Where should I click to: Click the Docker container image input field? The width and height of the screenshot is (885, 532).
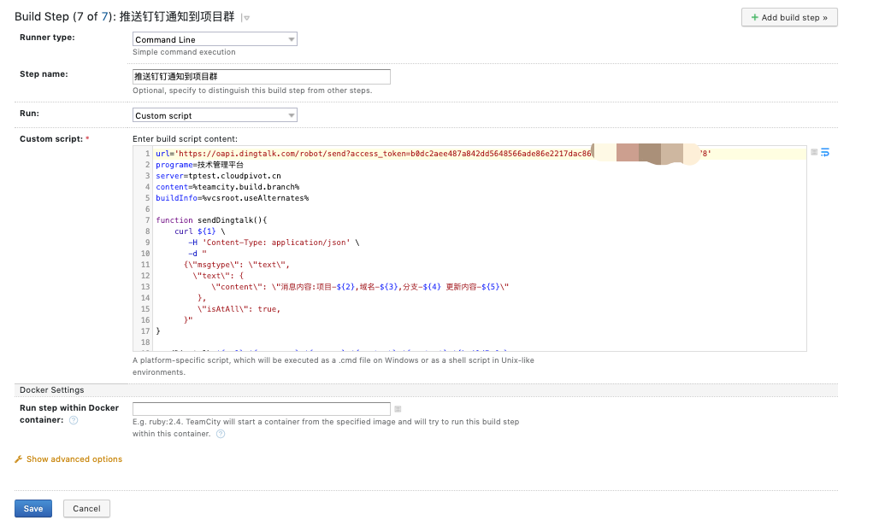click(x=262, y=409)
